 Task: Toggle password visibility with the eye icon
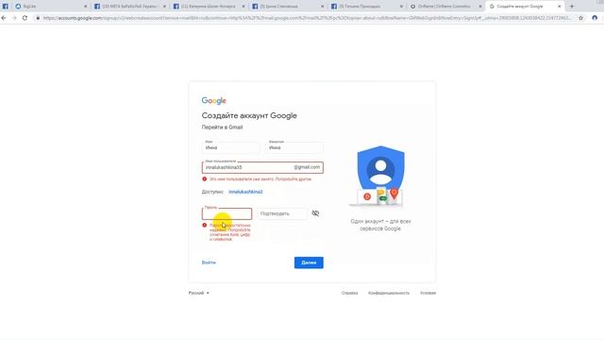[315, 213]
